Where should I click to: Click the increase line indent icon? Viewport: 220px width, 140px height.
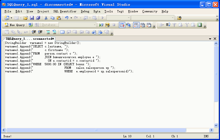click(x=40, y=32)
